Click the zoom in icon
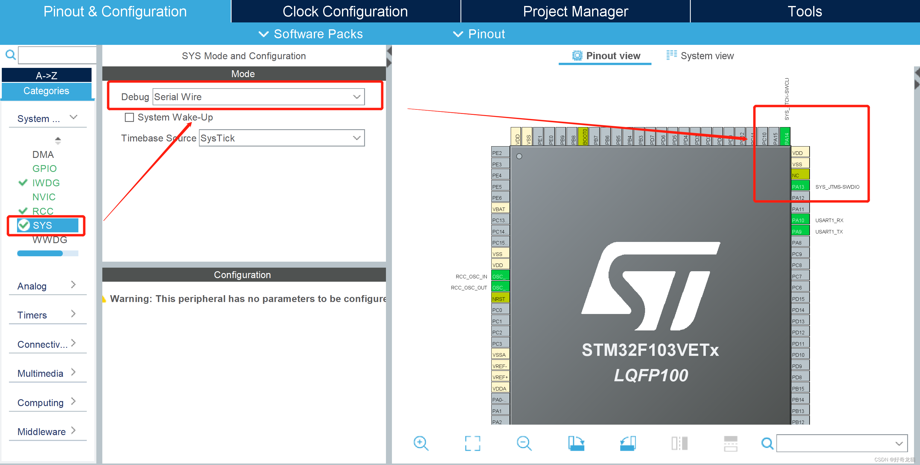This screenshot has width=920, height=465. coord(421,443)
